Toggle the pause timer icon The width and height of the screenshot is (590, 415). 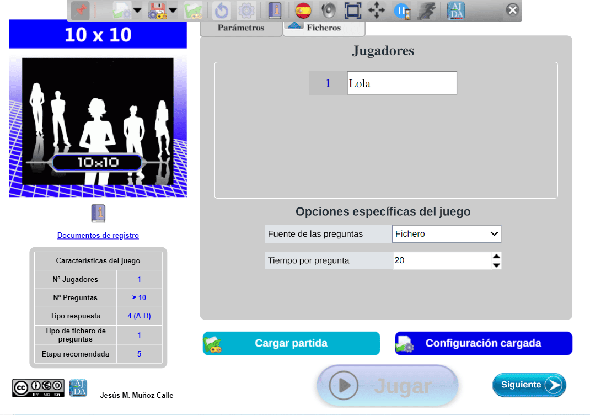click(x=401, y=10)
